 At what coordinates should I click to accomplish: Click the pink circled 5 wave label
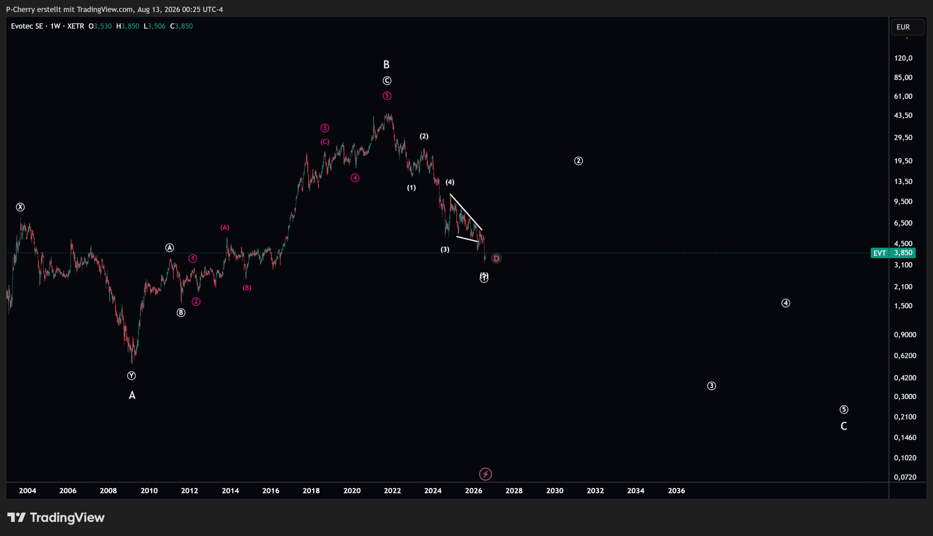point(387,96)
